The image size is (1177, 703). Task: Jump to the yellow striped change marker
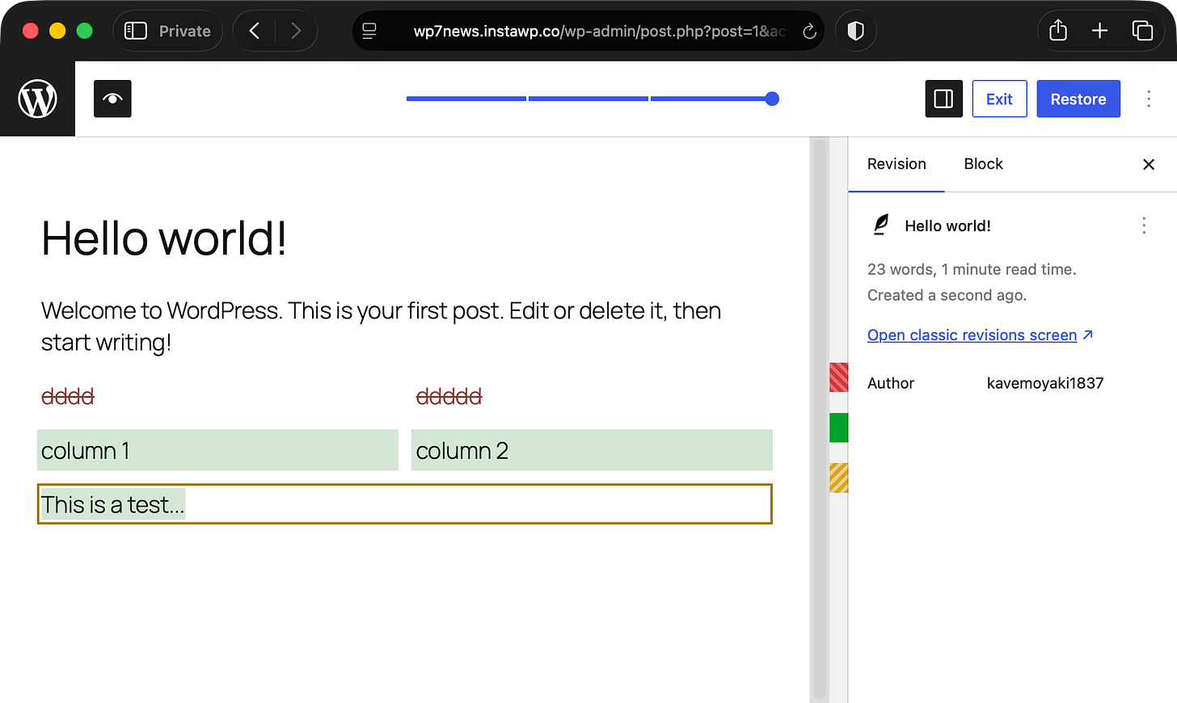[x=838, y=478]
